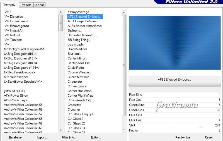The image size is (223, 141).
Task: Click the filter list scroll up arrow
Action: 124,12
